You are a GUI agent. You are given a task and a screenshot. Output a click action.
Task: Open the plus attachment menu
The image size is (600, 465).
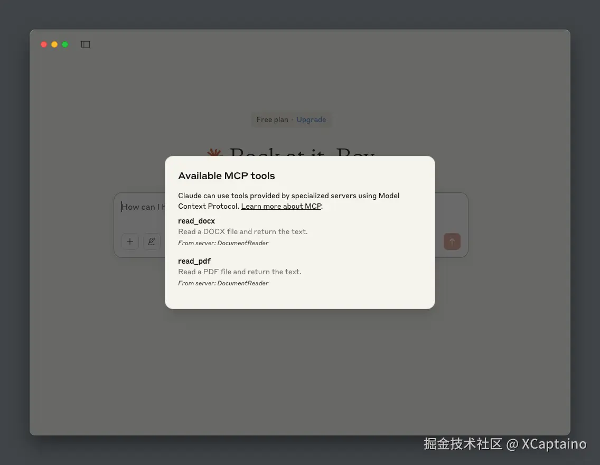point(130,241)
